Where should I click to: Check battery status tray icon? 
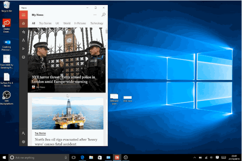click(200, 157)
